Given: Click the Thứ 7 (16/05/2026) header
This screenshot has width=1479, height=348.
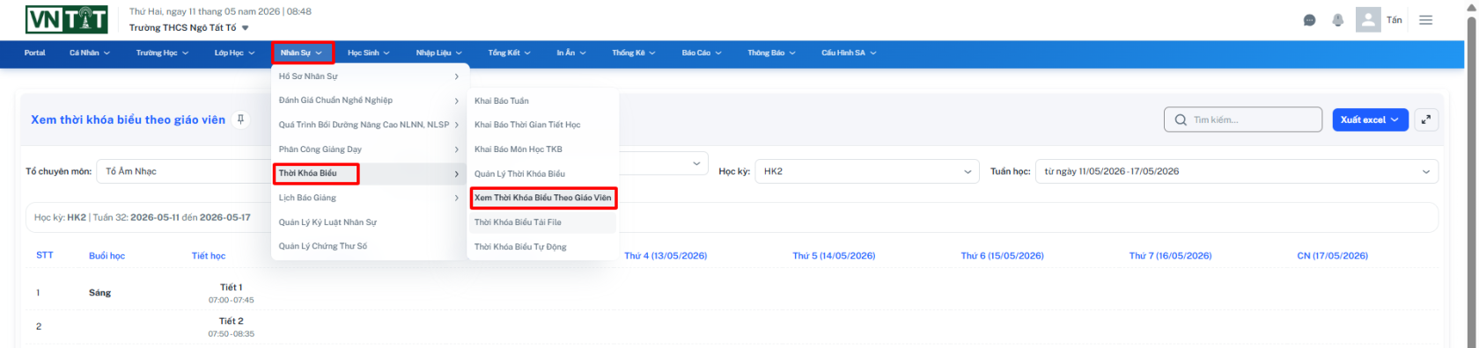Looking at the screenshot, I should pyautogui.click(x=1170, y=256).
